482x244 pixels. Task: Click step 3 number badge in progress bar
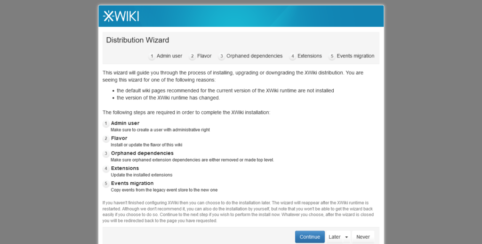(222, 56)
